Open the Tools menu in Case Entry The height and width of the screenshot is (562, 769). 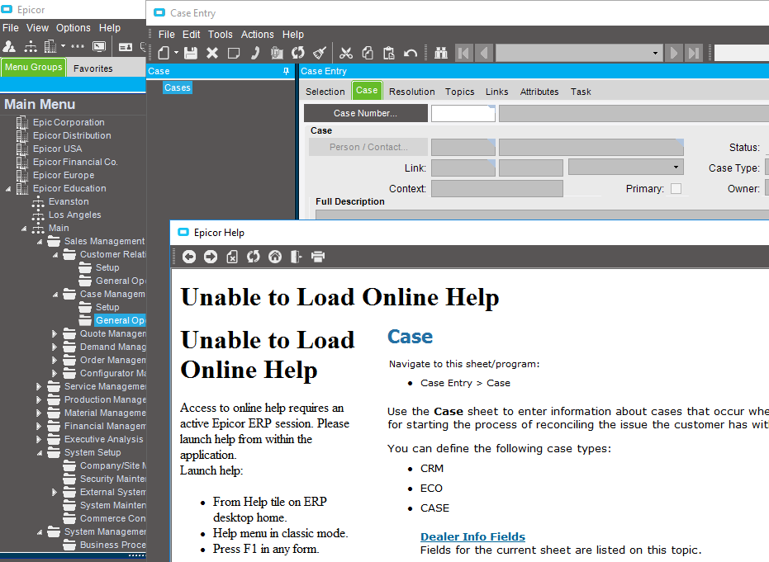(x=221, y=35)
